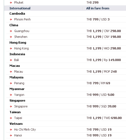Image resolution: width=126 pixels, height=140 pixels.
Task: Click the plane icon next to Bali
Action: tap(11, 60)
